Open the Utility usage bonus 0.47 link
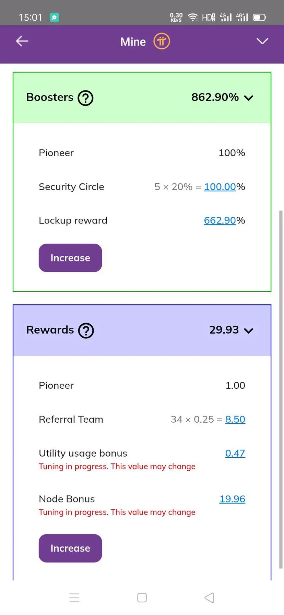 235,453
